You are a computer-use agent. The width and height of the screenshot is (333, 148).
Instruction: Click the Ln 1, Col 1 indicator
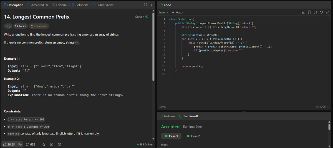[x=322, y=107]
